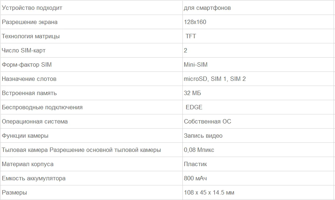Image resolution: width=335 pixels, height=200 pixels.
Task: Click the 'EDGE' wireless connection value
Action: tap(194, 107)
